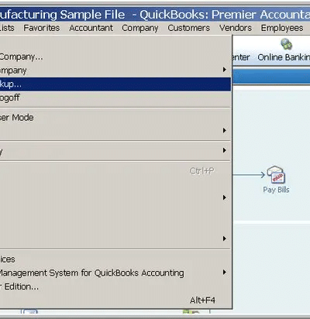The image size is (310, 319).
Task: Open the Lists menu
Action: coord(7,28)
